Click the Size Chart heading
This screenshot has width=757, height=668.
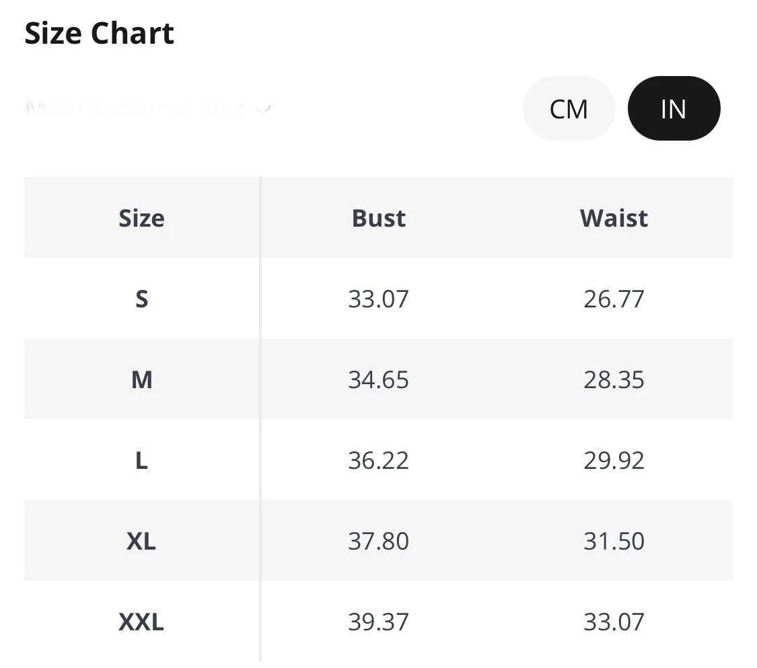click(99, 34)
